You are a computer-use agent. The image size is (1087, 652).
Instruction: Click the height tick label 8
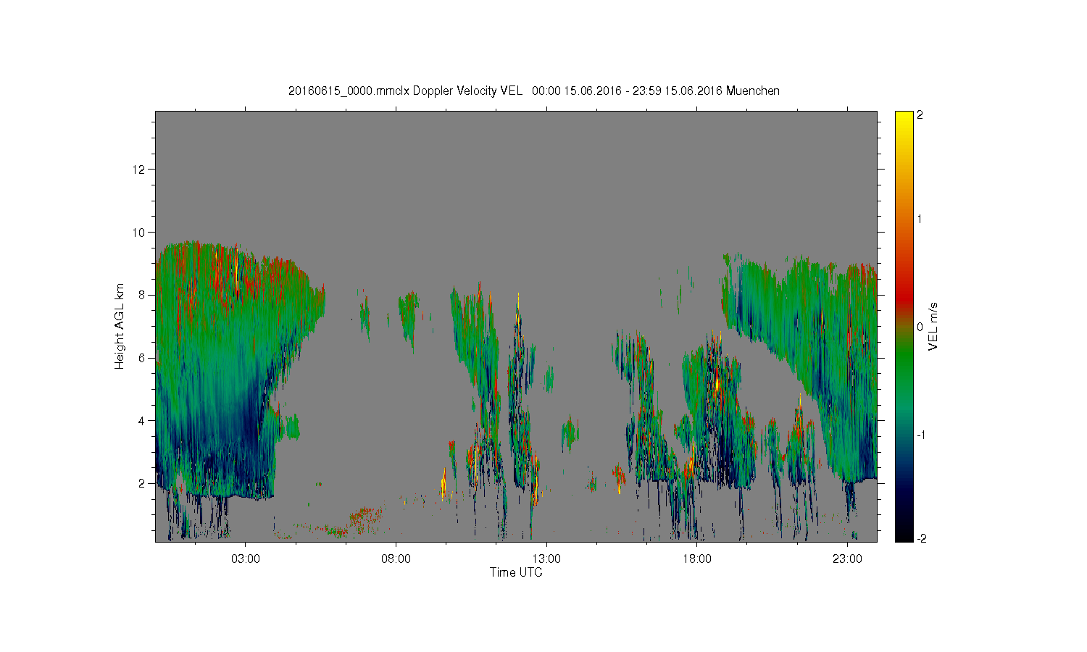143,295
